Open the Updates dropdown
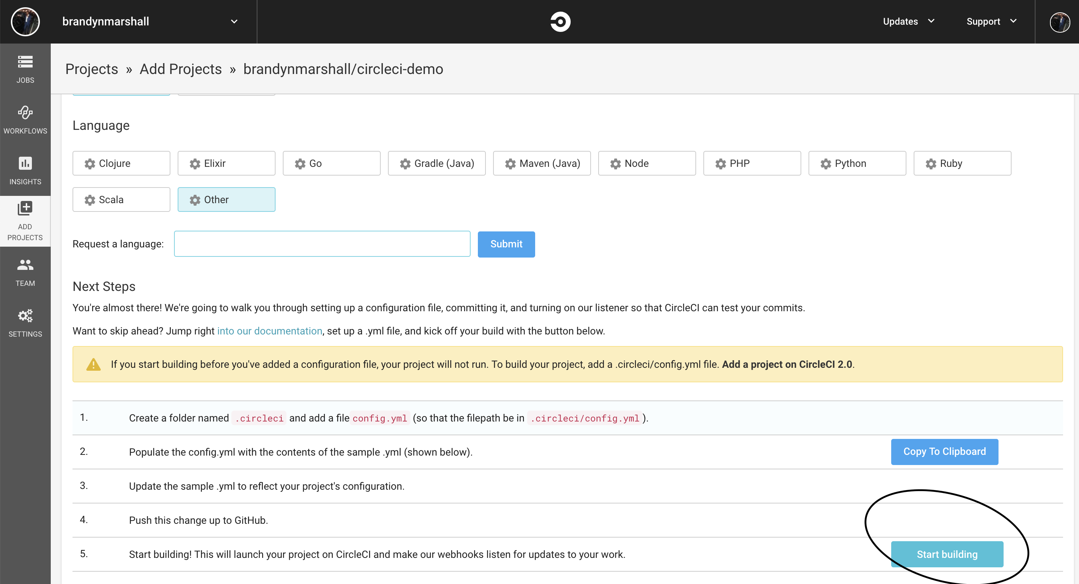This screenshot has width=1079, height=584. (x=908, y=21)
